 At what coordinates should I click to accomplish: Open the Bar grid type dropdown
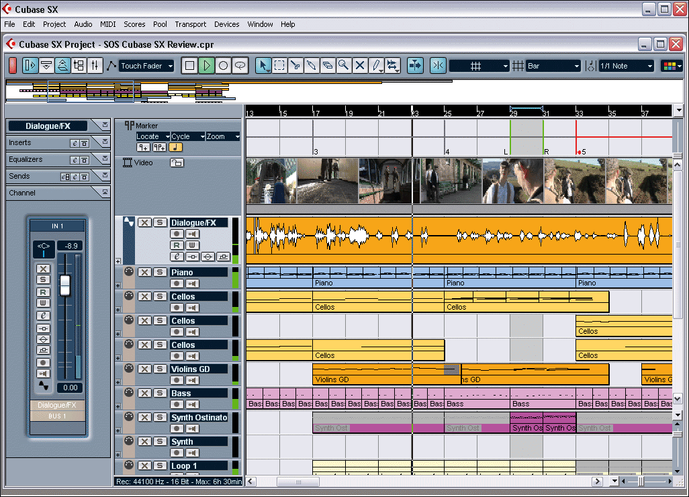tap(553, 66)
